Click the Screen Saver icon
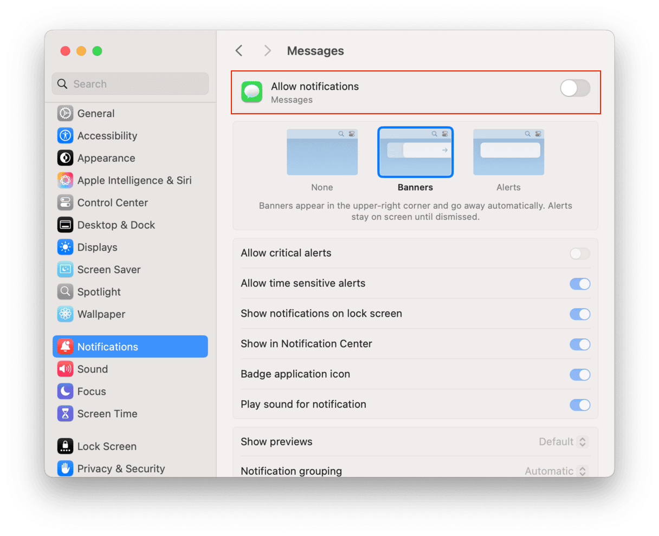This screenshot has width=659, height=536. coord(65,269)
